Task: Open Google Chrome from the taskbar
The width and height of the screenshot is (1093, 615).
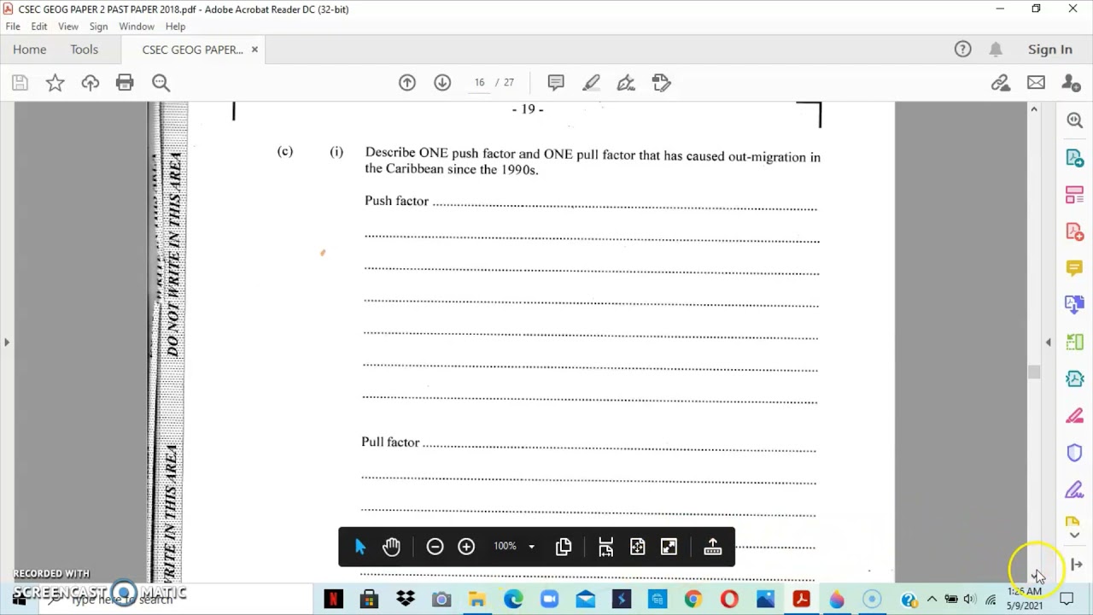Action: [693, 599]
